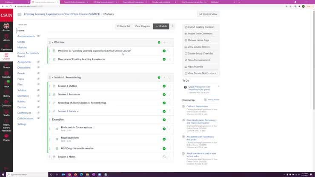Click the + Module button
315x177 pixels.
click(161, 26)
